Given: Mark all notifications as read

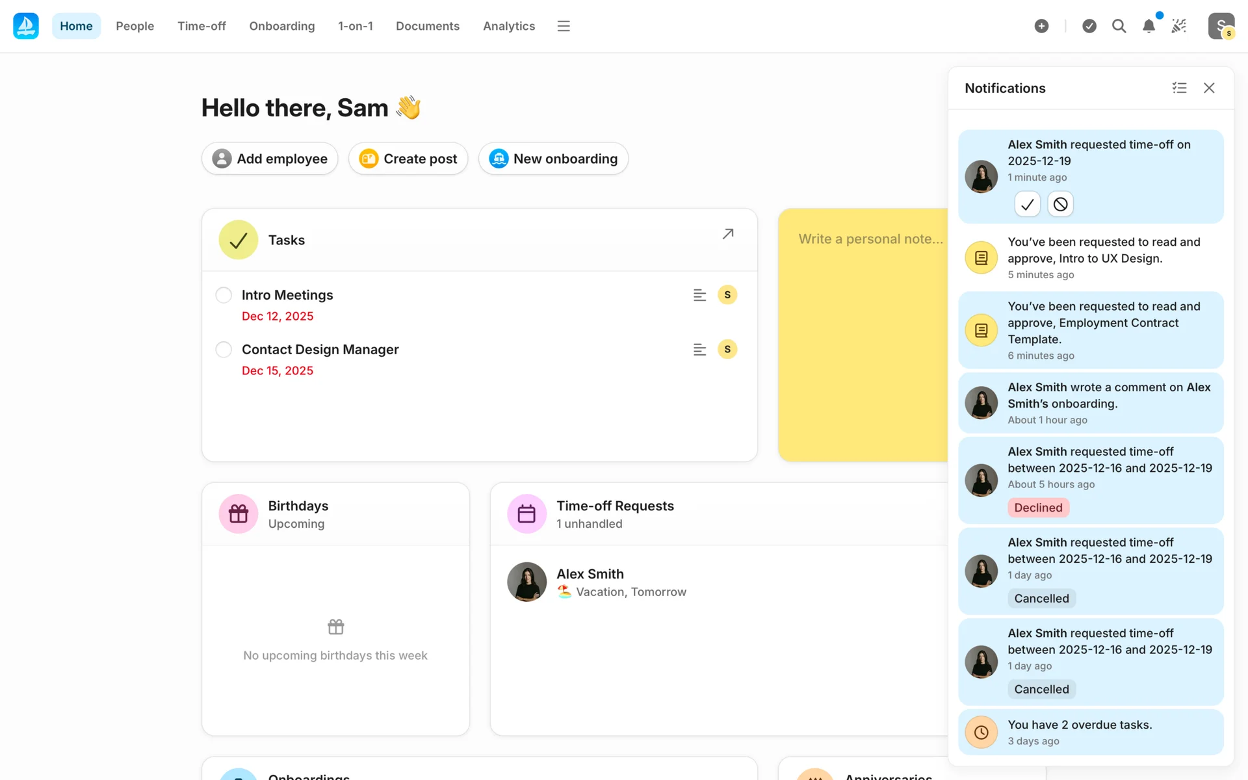Looking at the screenshot, I should (1179, 88).
